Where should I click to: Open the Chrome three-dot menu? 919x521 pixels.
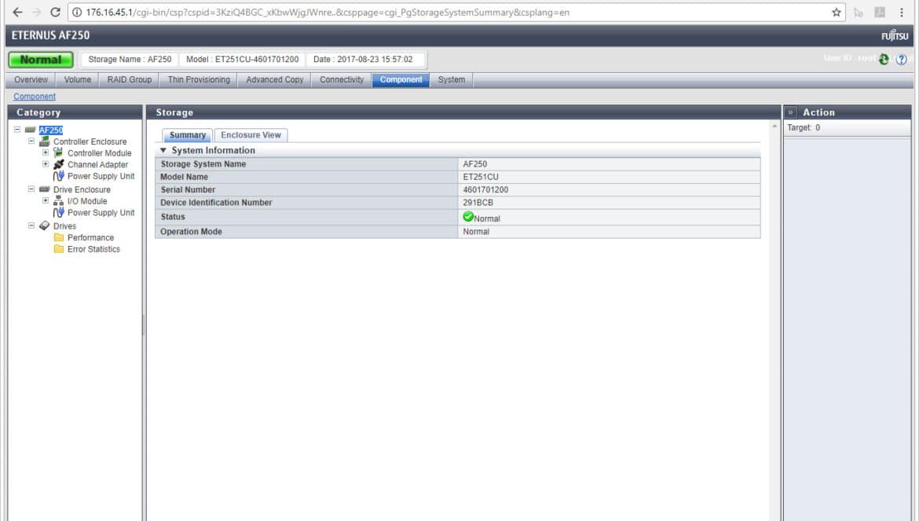pos(902,13)
